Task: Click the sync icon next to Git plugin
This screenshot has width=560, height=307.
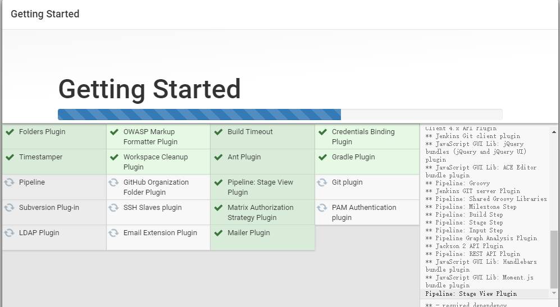Action: point(322,182)
